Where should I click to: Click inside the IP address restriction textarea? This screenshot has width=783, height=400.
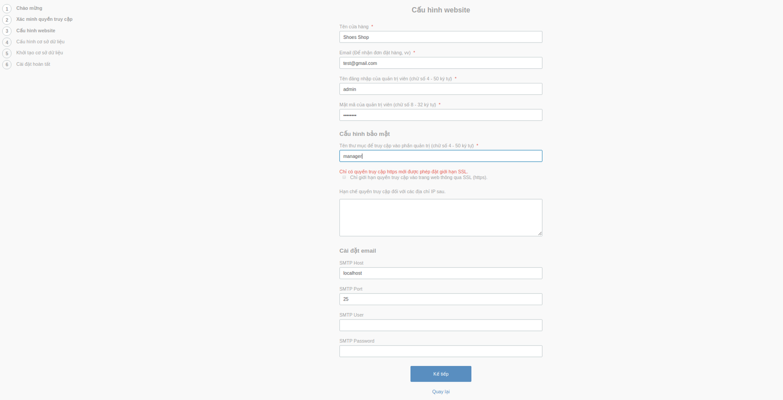click(x=440, y=218)
